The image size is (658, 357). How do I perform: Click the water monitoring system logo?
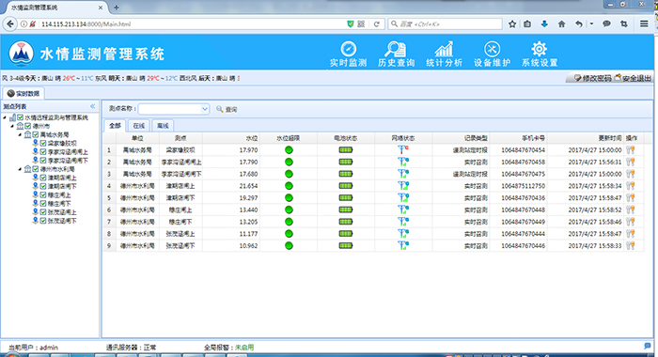tap(21, 54)
